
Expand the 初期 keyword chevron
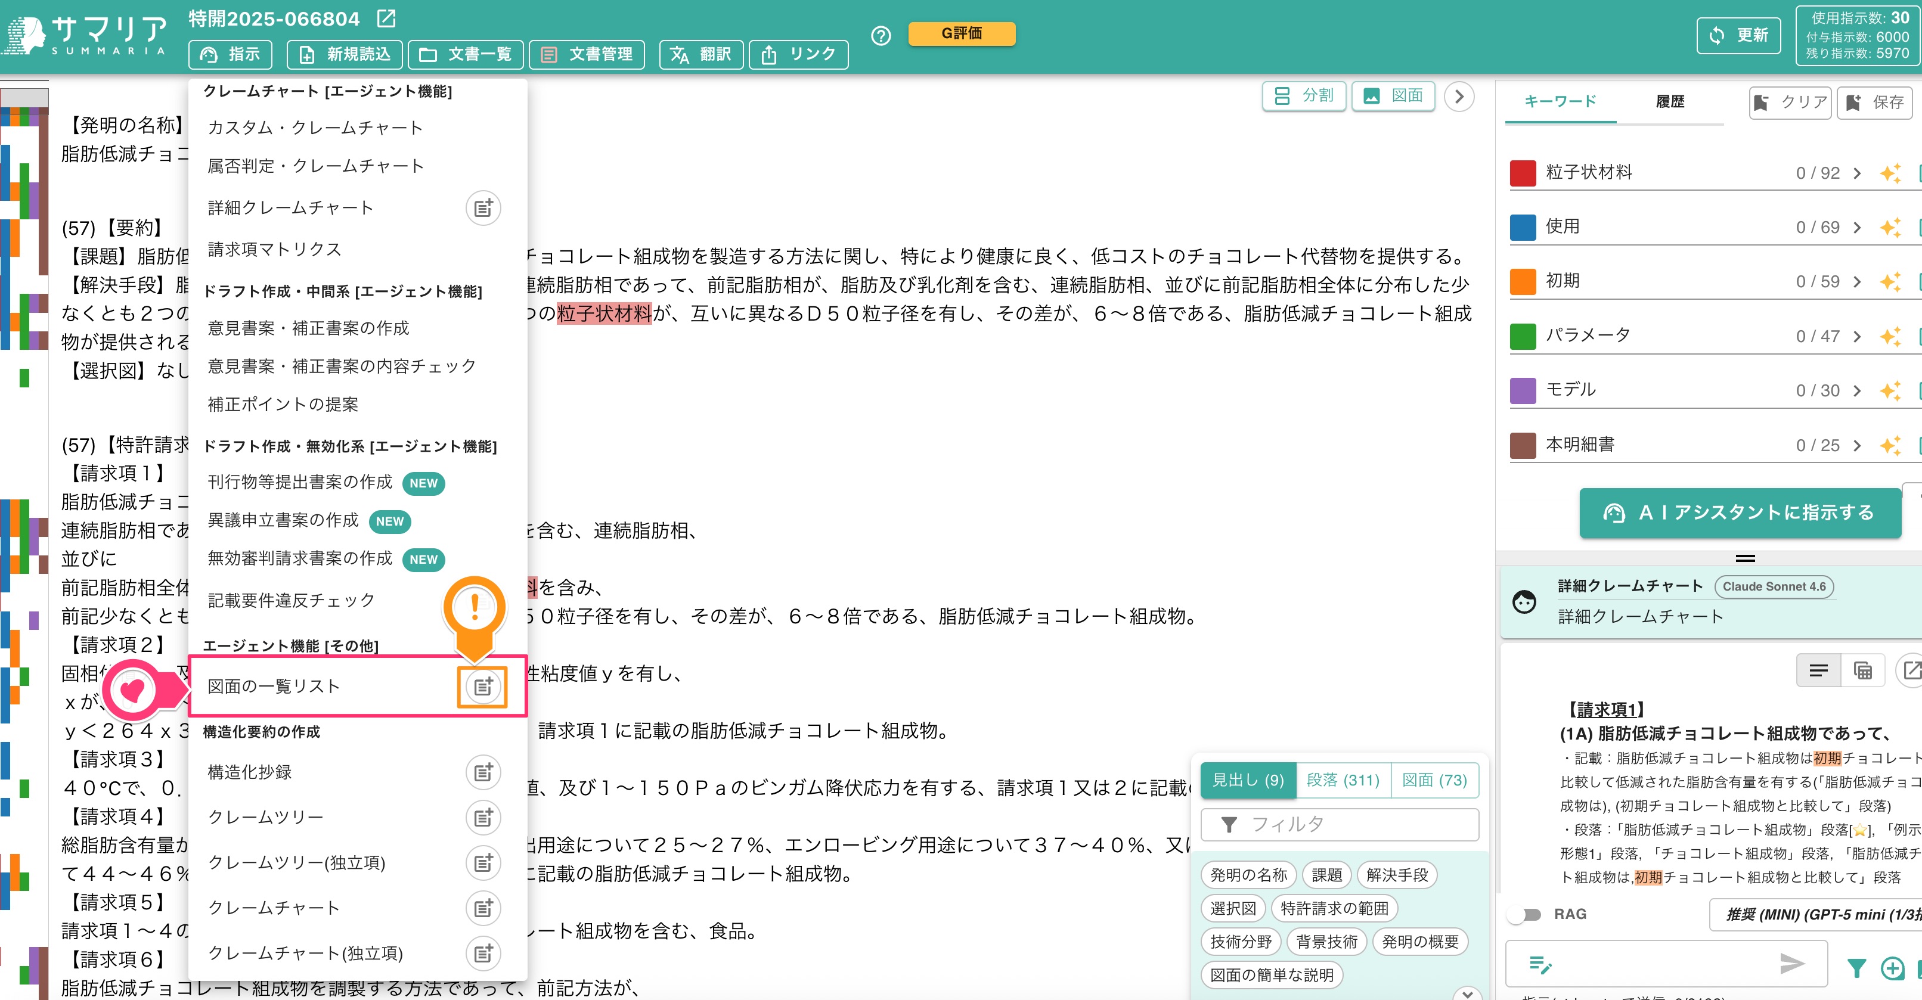(1857, 282)
